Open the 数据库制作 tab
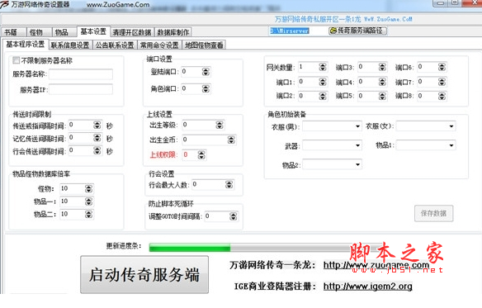 click(x=173, y=32)
